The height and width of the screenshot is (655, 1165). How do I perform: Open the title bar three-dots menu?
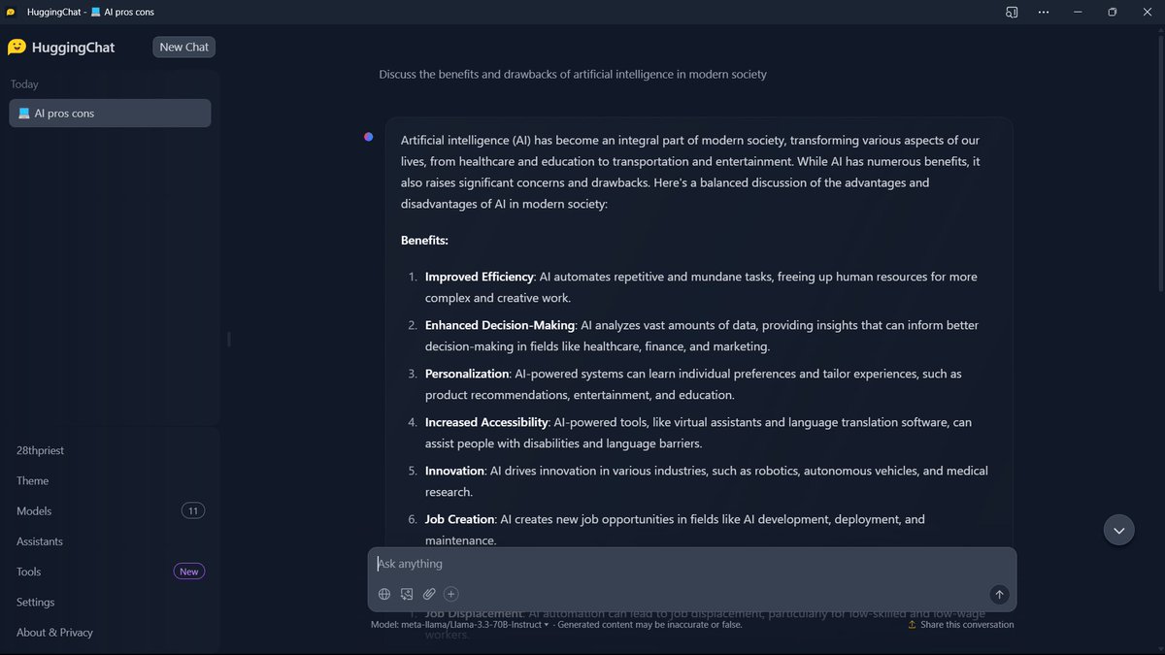click(x=1044, y=12)
